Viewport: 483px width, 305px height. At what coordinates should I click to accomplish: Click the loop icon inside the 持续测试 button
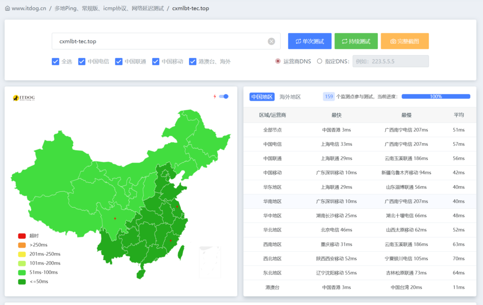(x=343, y=41)
